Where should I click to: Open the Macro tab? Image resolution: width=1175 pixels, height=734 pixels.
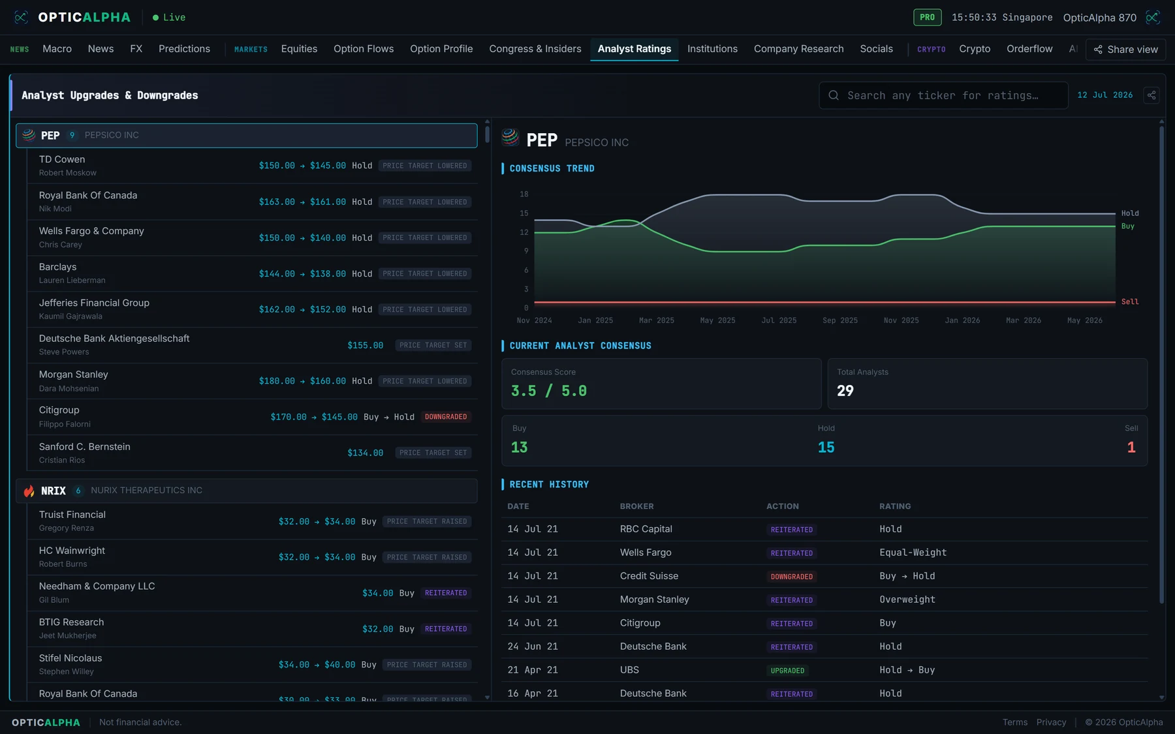pos(57,49)
